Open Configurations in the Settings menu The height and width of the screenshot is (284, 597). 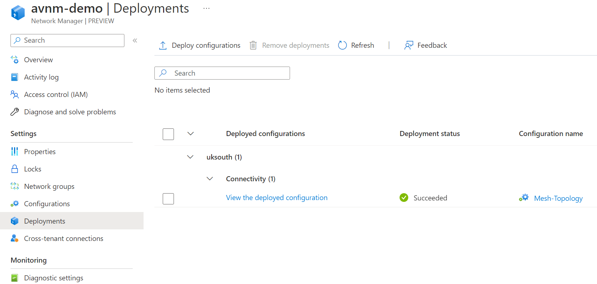[x=47, y=204]
